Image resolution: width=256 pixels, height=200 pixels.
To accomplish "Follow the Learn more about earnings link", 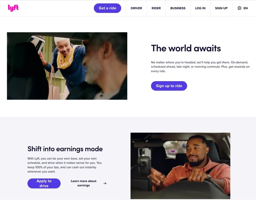I will click(83, 183).
